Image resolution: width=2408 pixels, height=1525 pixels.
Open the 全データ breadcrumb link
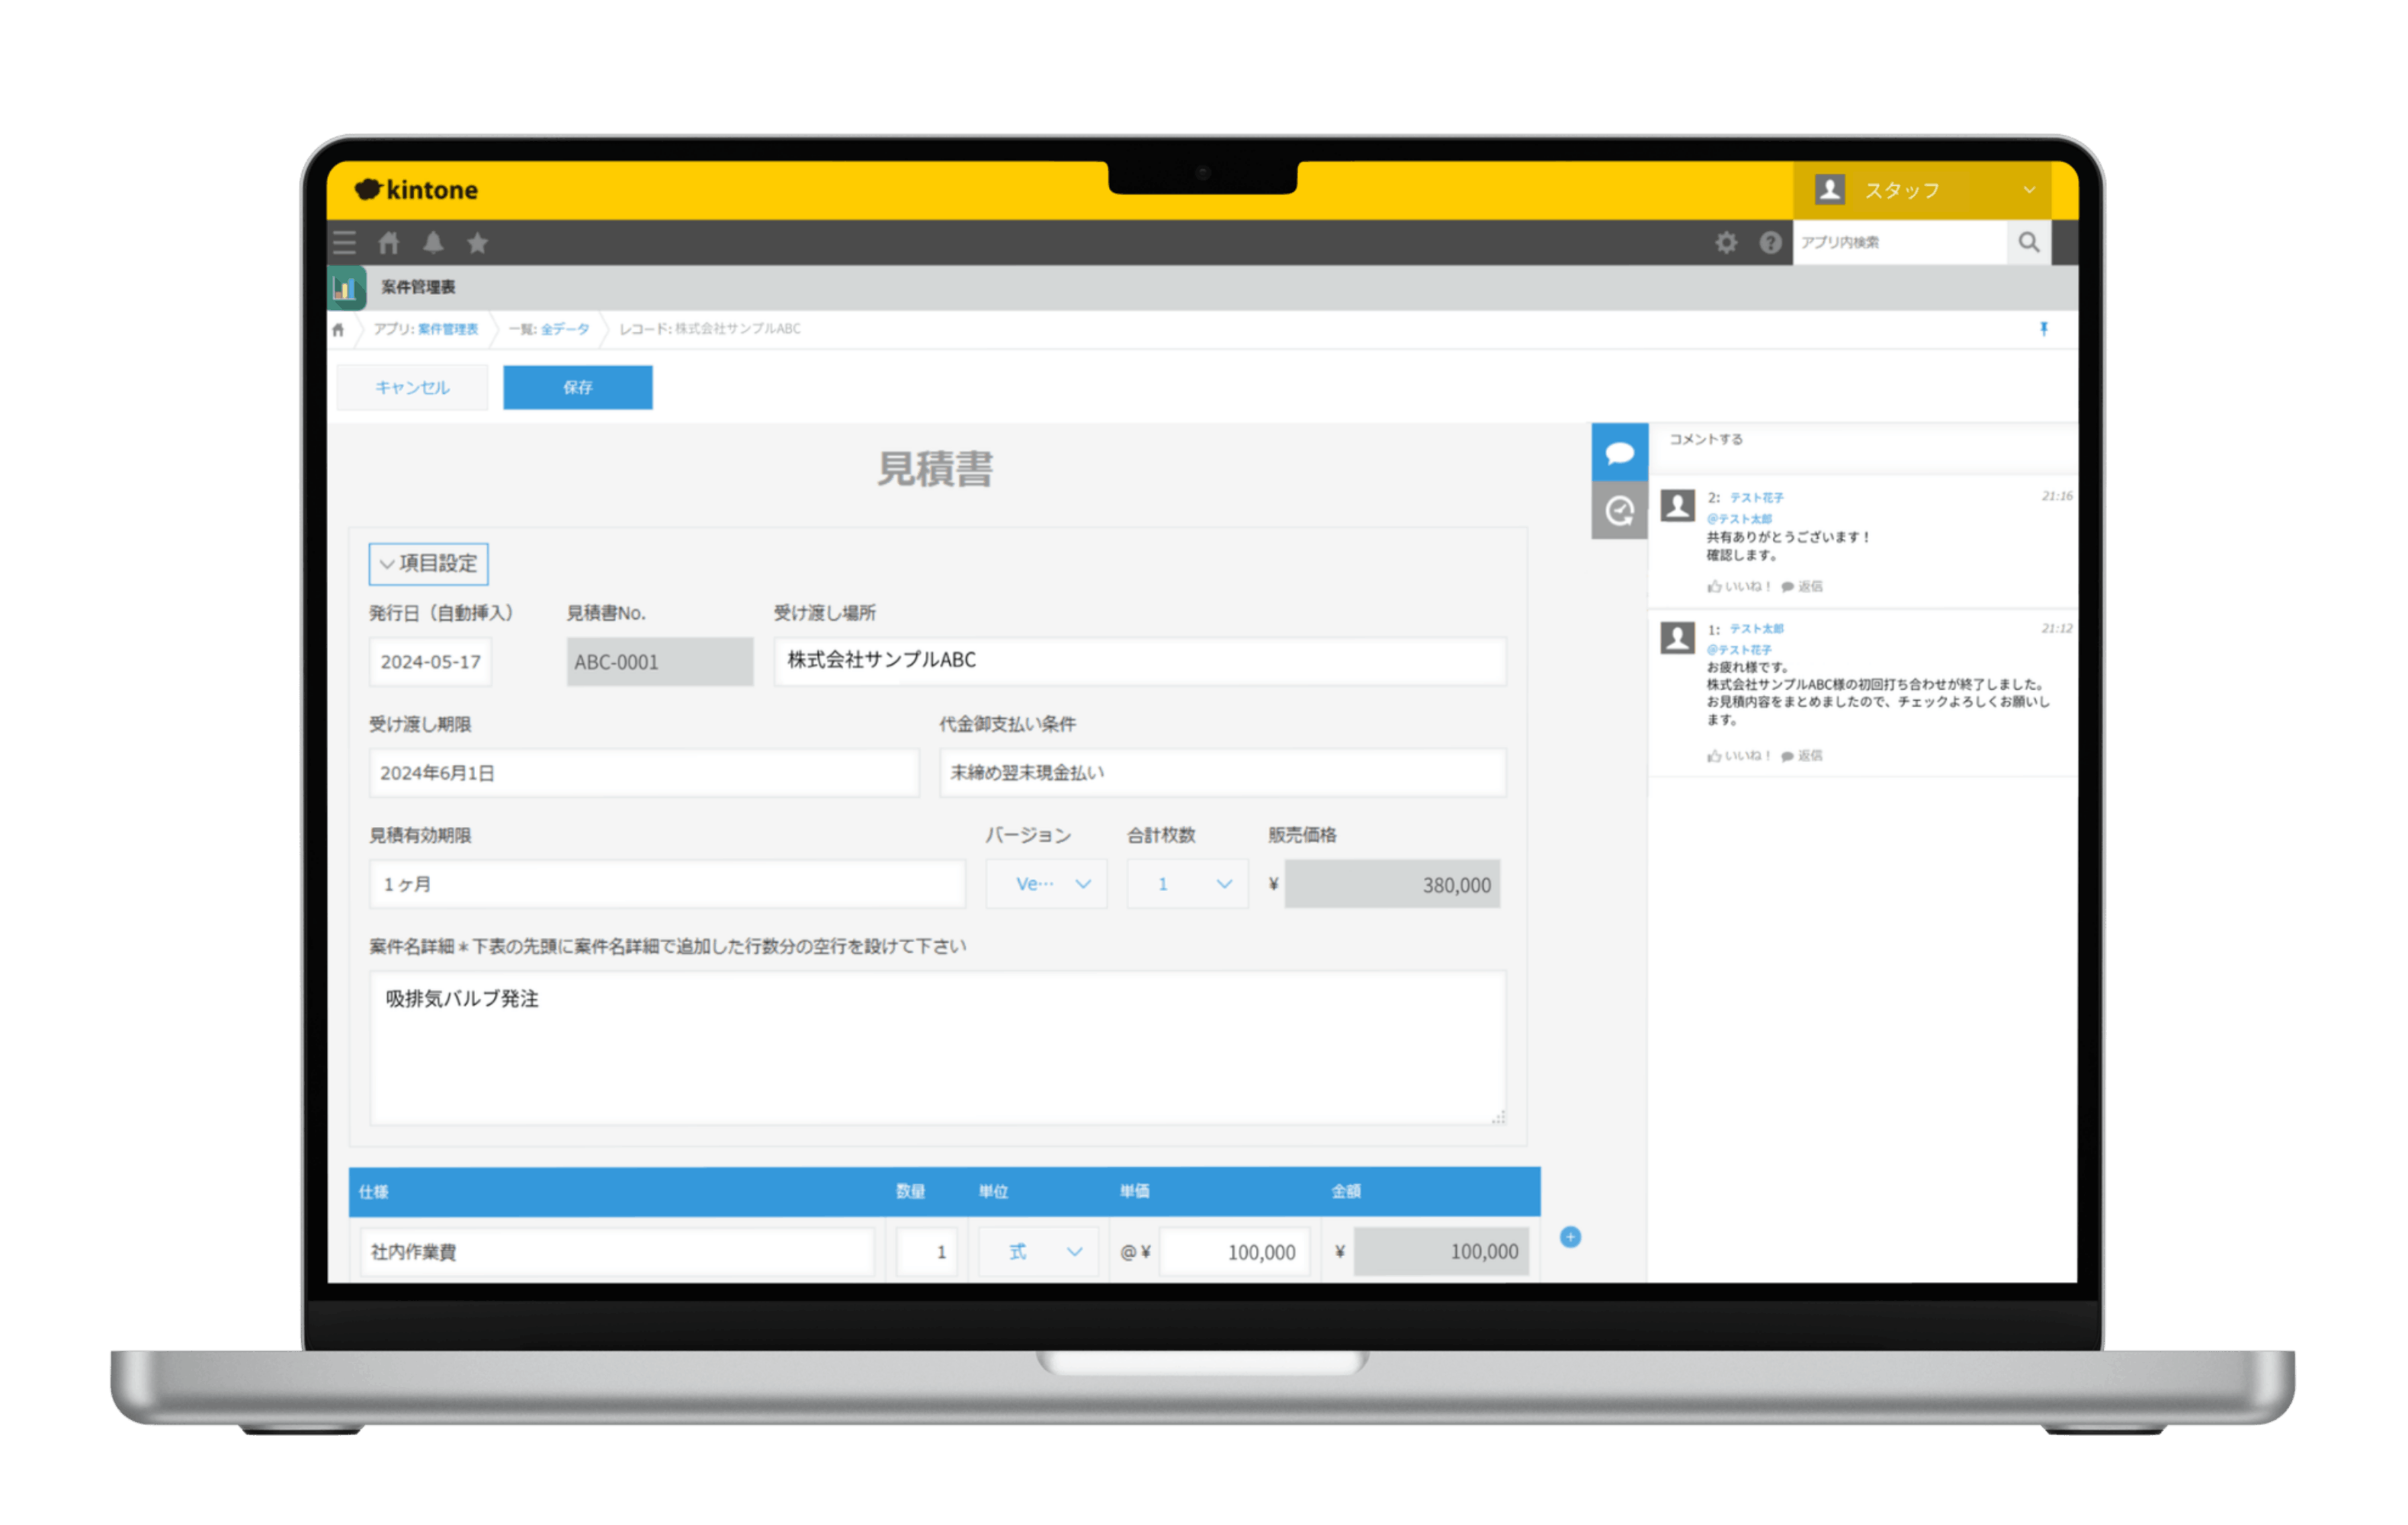(x=564, y=329)
